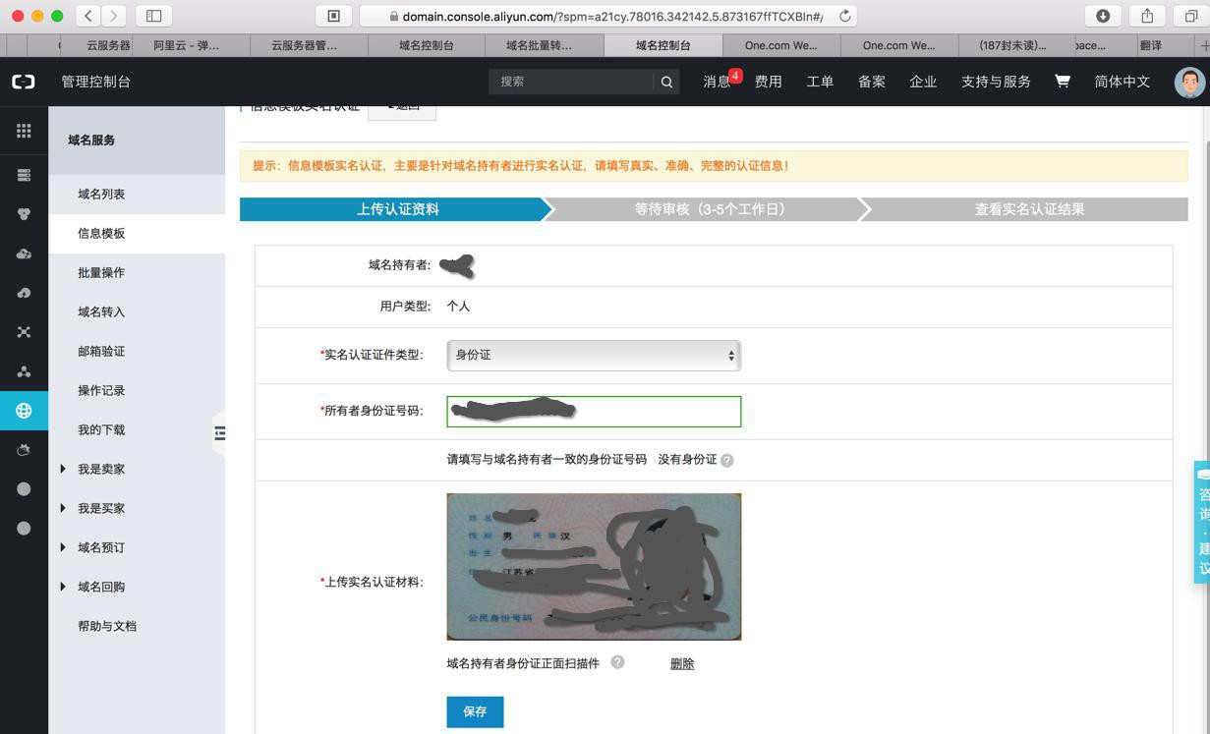Click the Safari address bar

click(608, 16)
